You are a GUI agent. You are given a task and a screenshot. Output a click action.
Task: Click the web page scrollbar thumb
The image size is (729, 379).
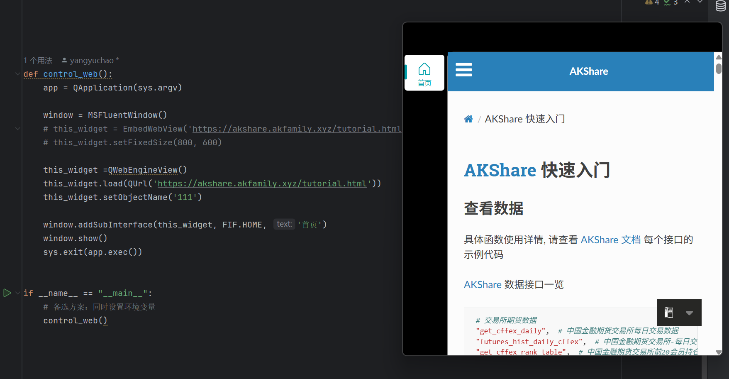(x=719, y=68)
